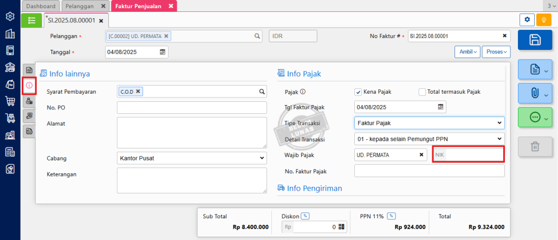
Task: Click the Proses button
Action: pyautogui.click(x=496, y=52)
